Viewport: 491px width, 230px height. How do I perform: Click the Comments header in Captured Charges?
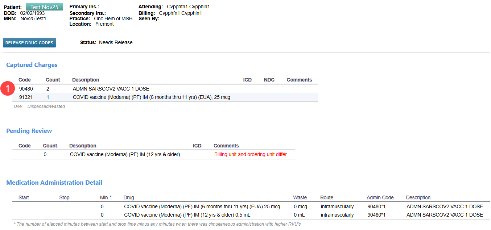[x=299, y=80]
